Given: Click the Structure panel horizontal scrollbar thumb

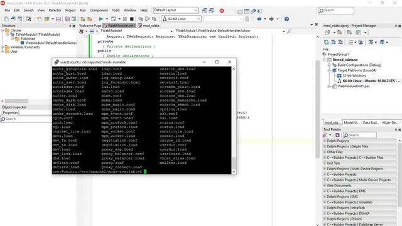Looking at the screenshot, I should click(16, 101).
